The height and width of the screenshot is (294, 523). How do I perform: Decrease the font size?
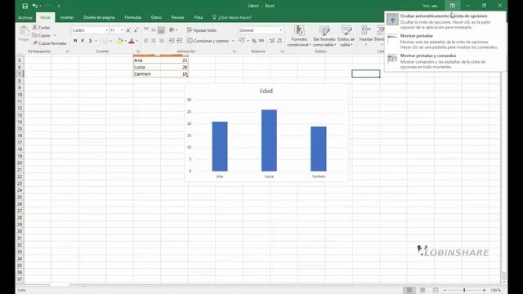point(136,30)
